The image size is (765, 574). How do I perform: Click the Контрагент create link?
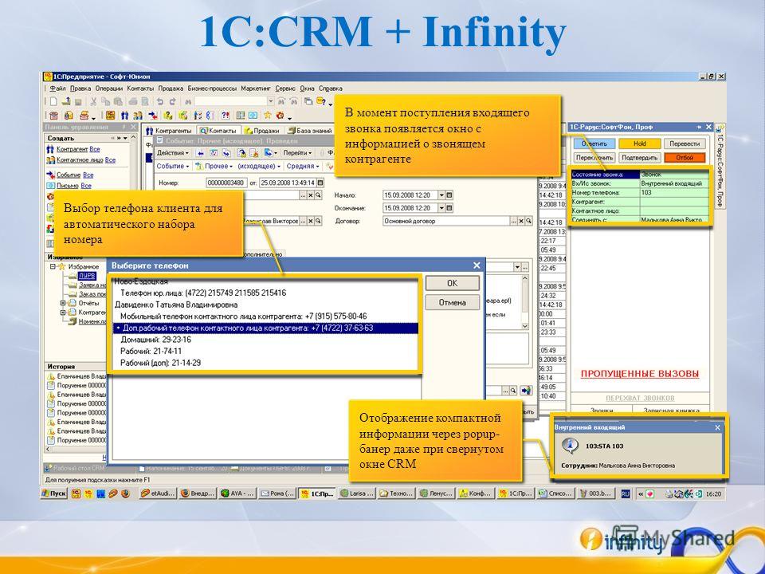pyautogui.click(x=72, y=149)
